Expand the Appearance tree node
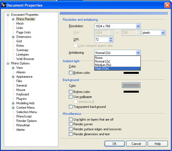This screenshot has width=172, height=151. pos(13,77)
